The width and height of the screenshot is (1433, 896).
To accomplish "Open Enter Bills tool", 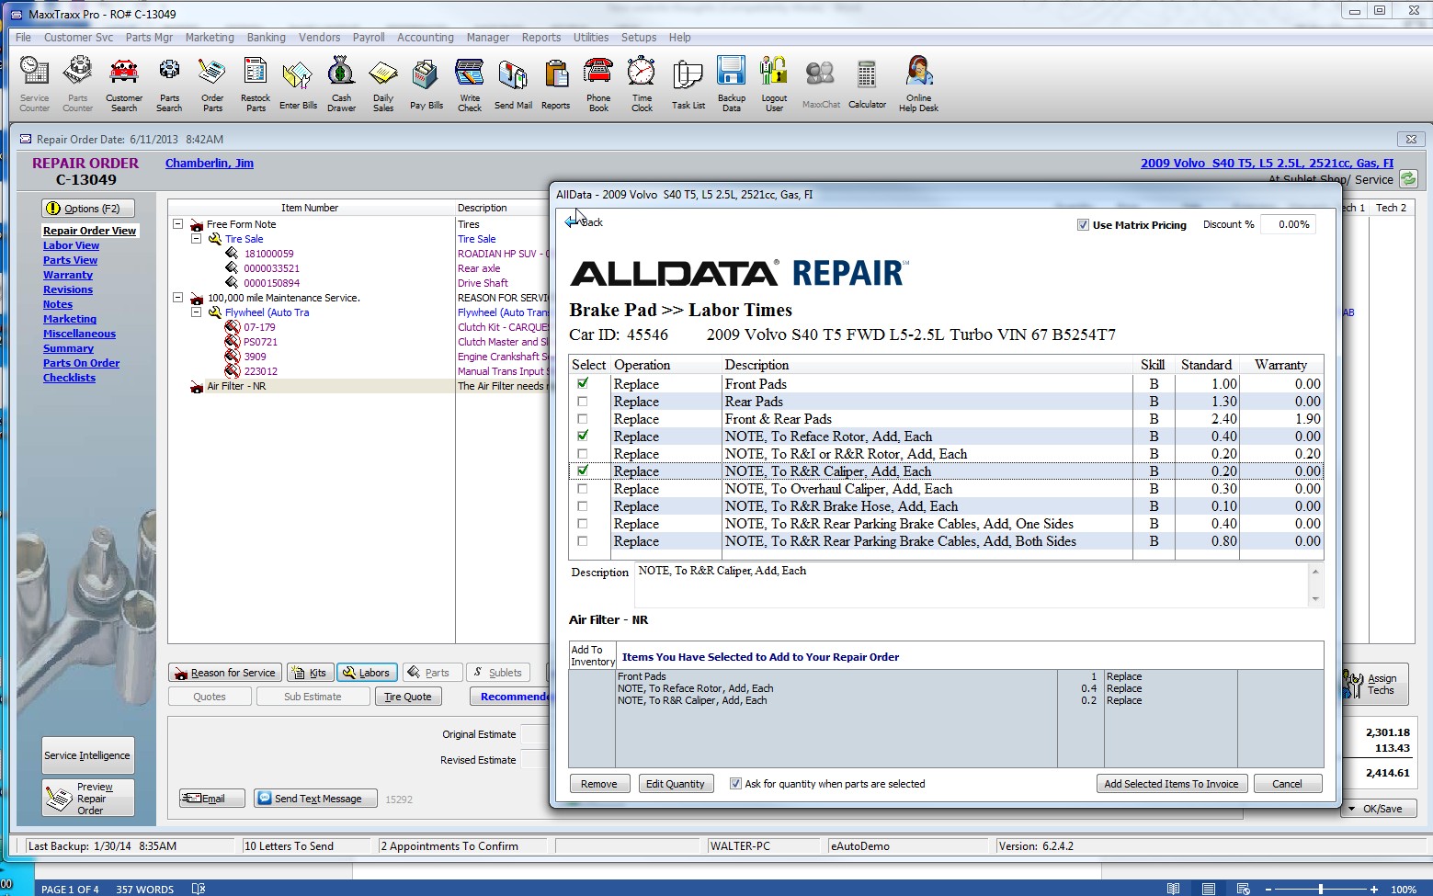I will pos(298,84).
